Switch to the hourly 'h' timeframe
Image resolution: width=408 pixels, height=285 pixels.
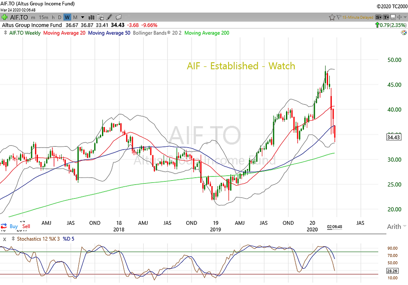coord(53,17)
